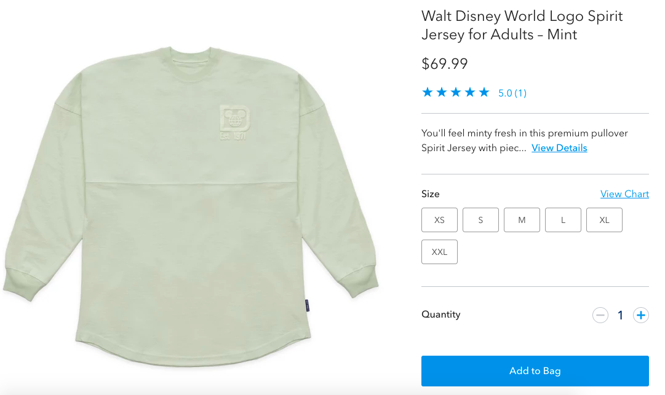Pick size L

tap(563, 220)
